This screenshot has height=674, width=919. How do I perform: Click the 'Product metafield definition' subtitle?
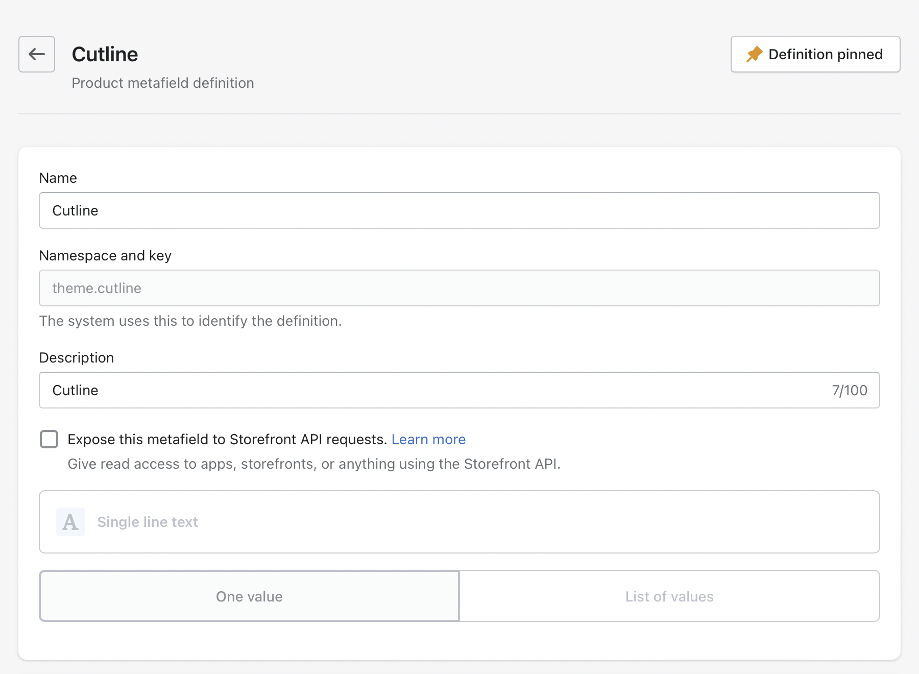pyautogui.click(x=163, y=83)
